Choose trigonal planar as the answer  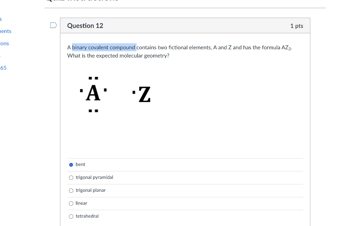(71, 190)
